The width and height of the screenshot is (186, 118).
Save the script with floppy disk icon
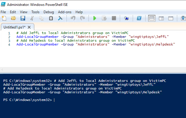tap(23, 18)
